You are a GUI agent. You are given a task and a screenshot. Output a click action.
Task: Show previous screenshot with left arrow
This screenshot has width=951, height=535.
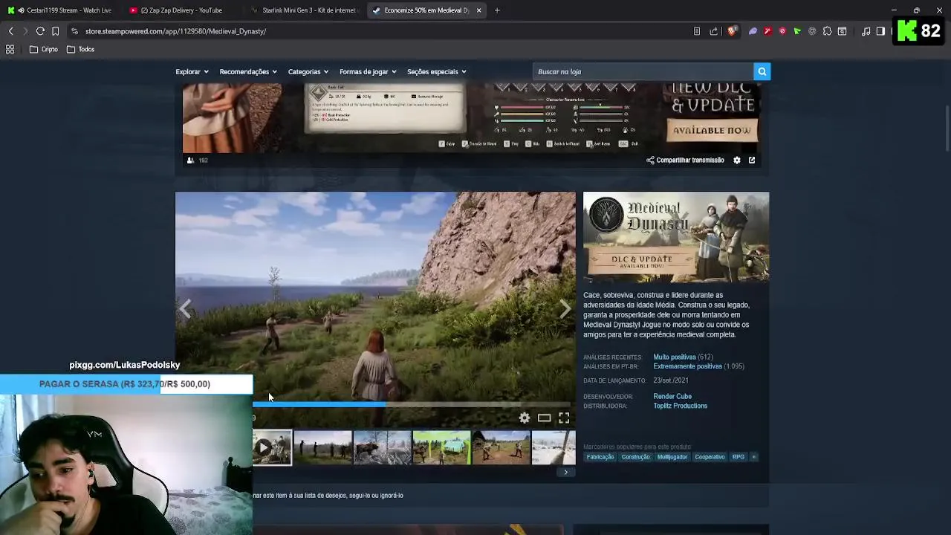coord(185,309)
